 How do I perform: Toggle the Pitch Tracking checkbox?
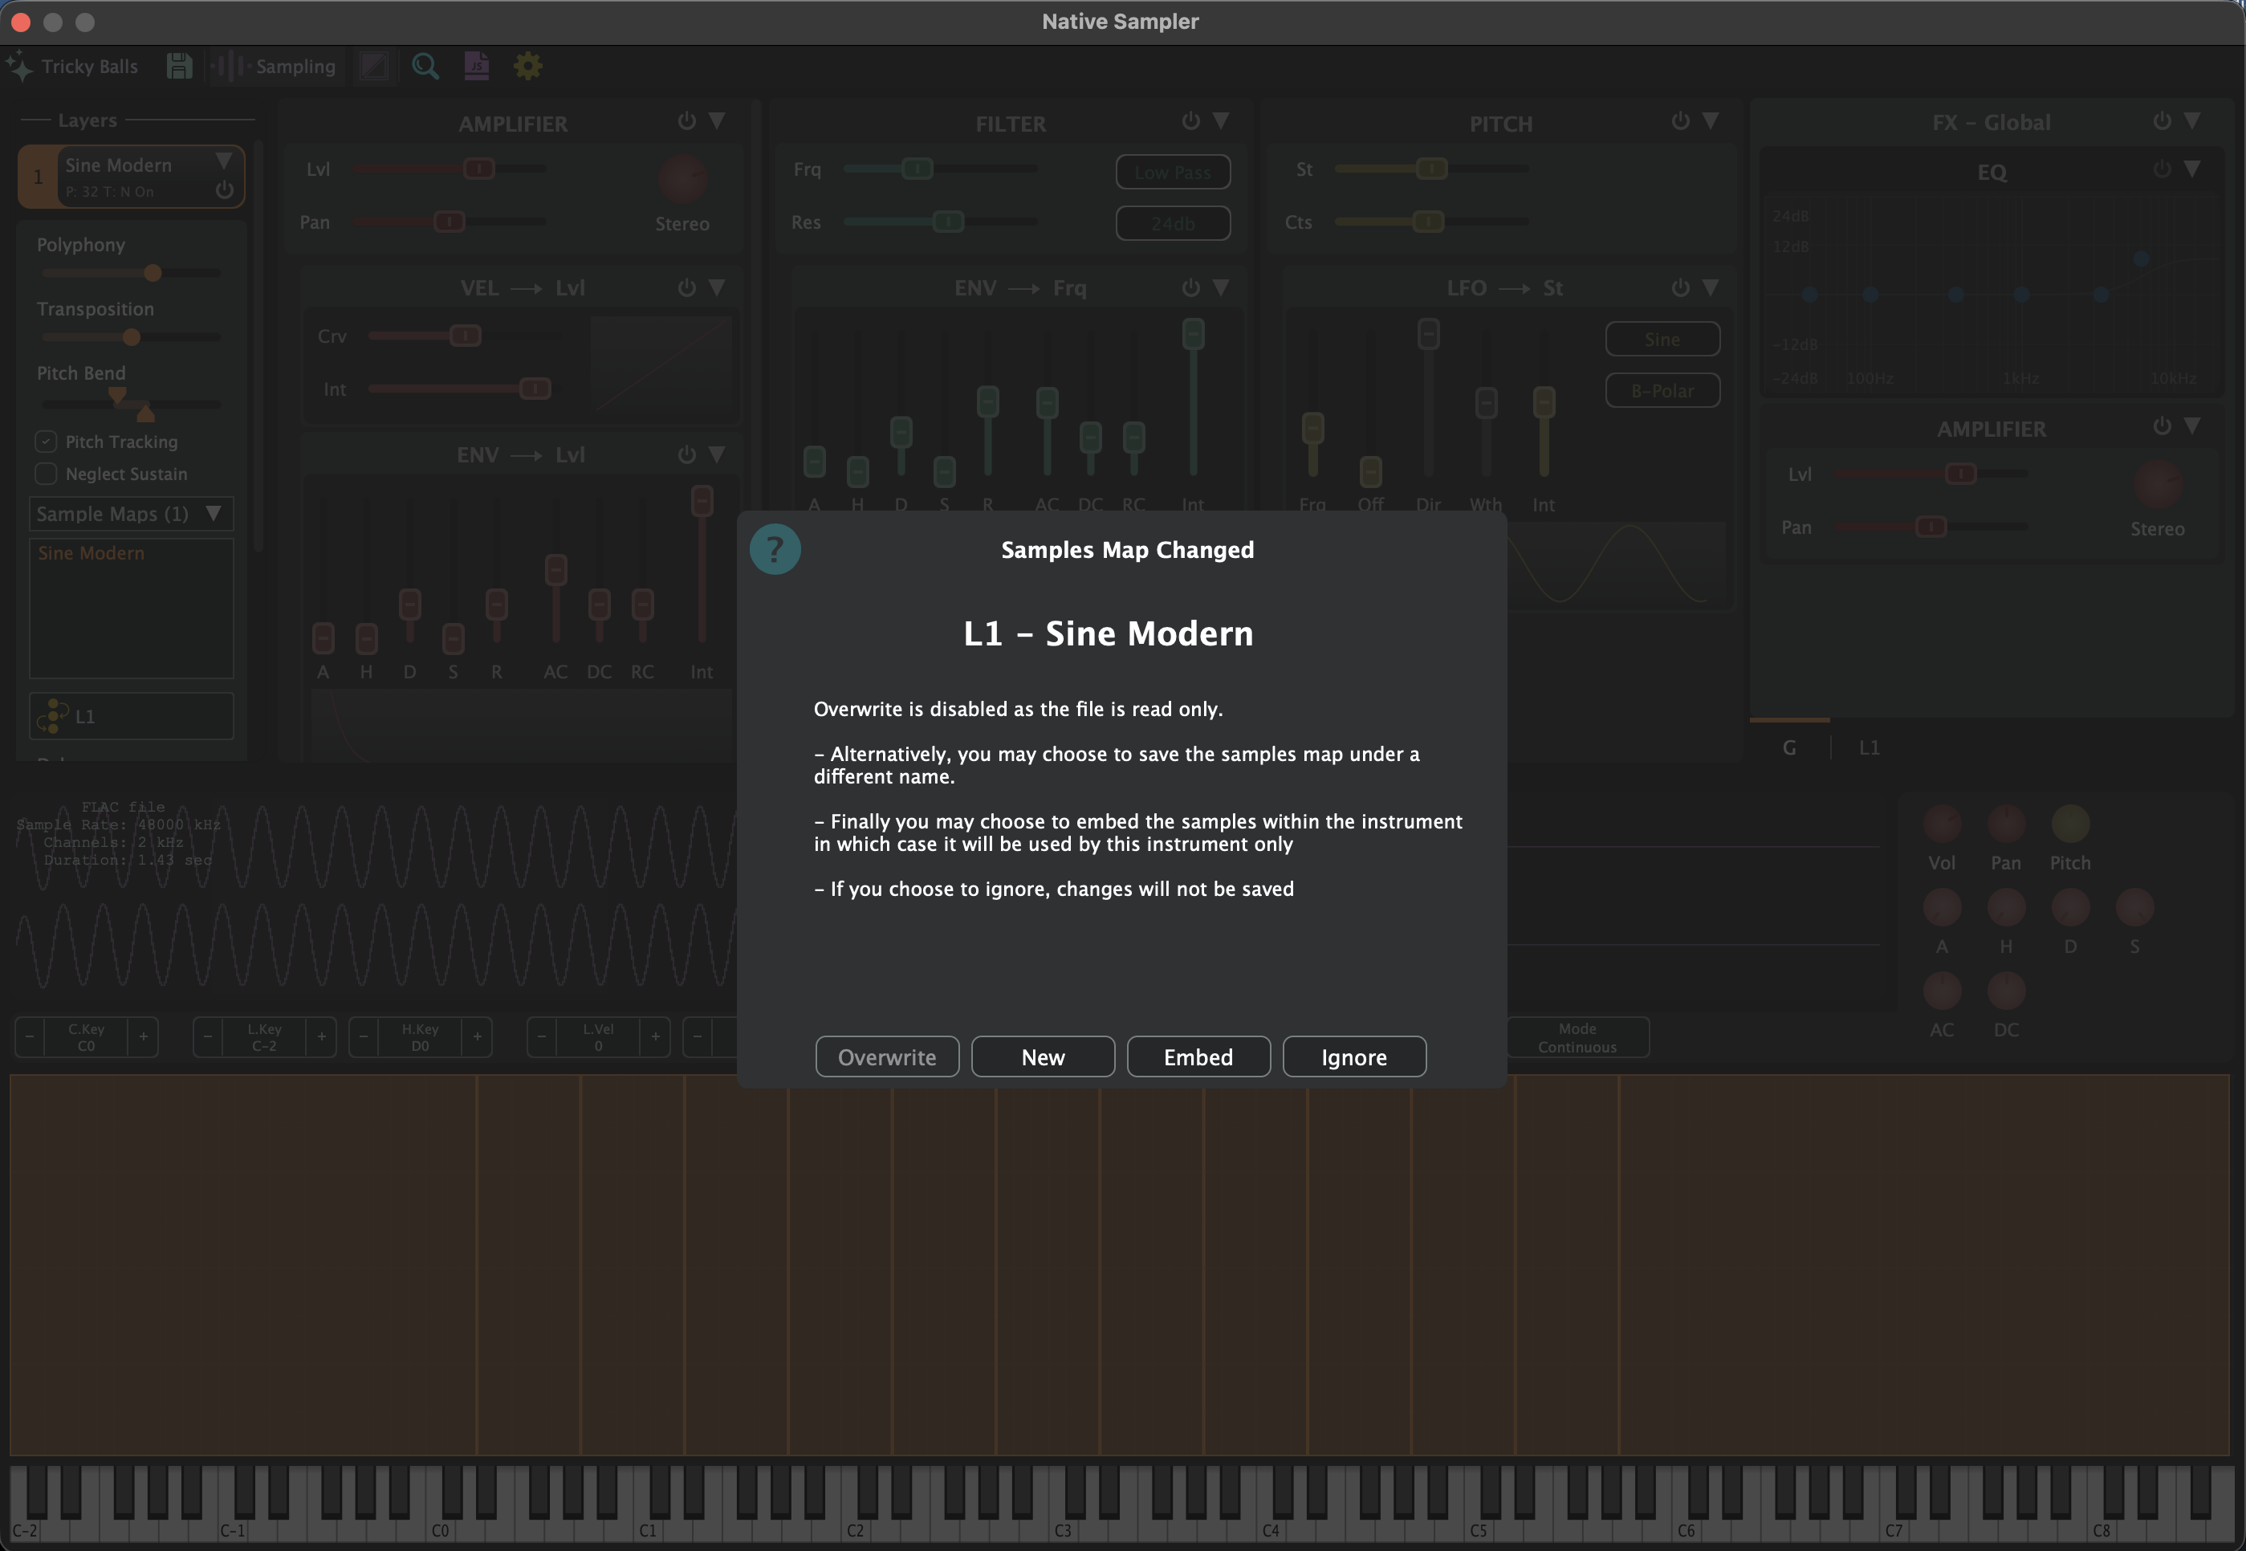point(46,442)
